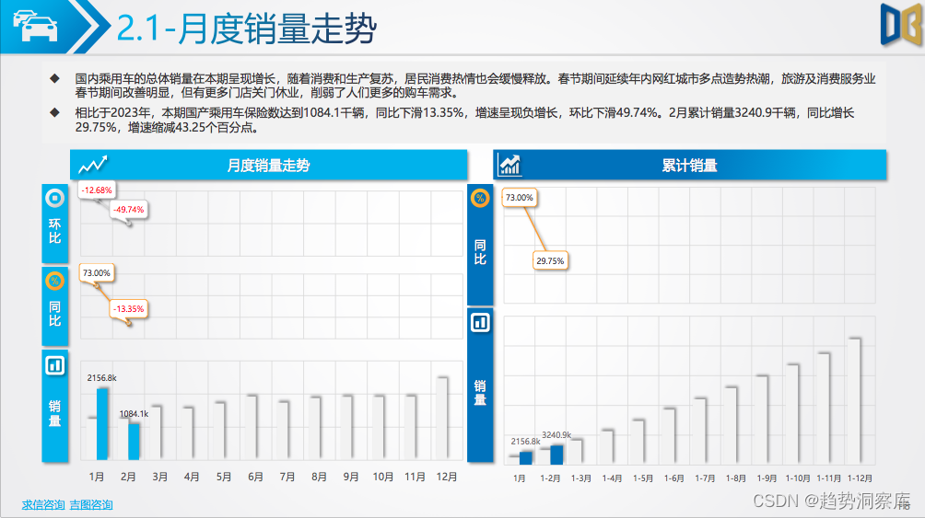Select the 月度销量走势 panel header
This screenshot has width=925, height=518.
(268, 165)
